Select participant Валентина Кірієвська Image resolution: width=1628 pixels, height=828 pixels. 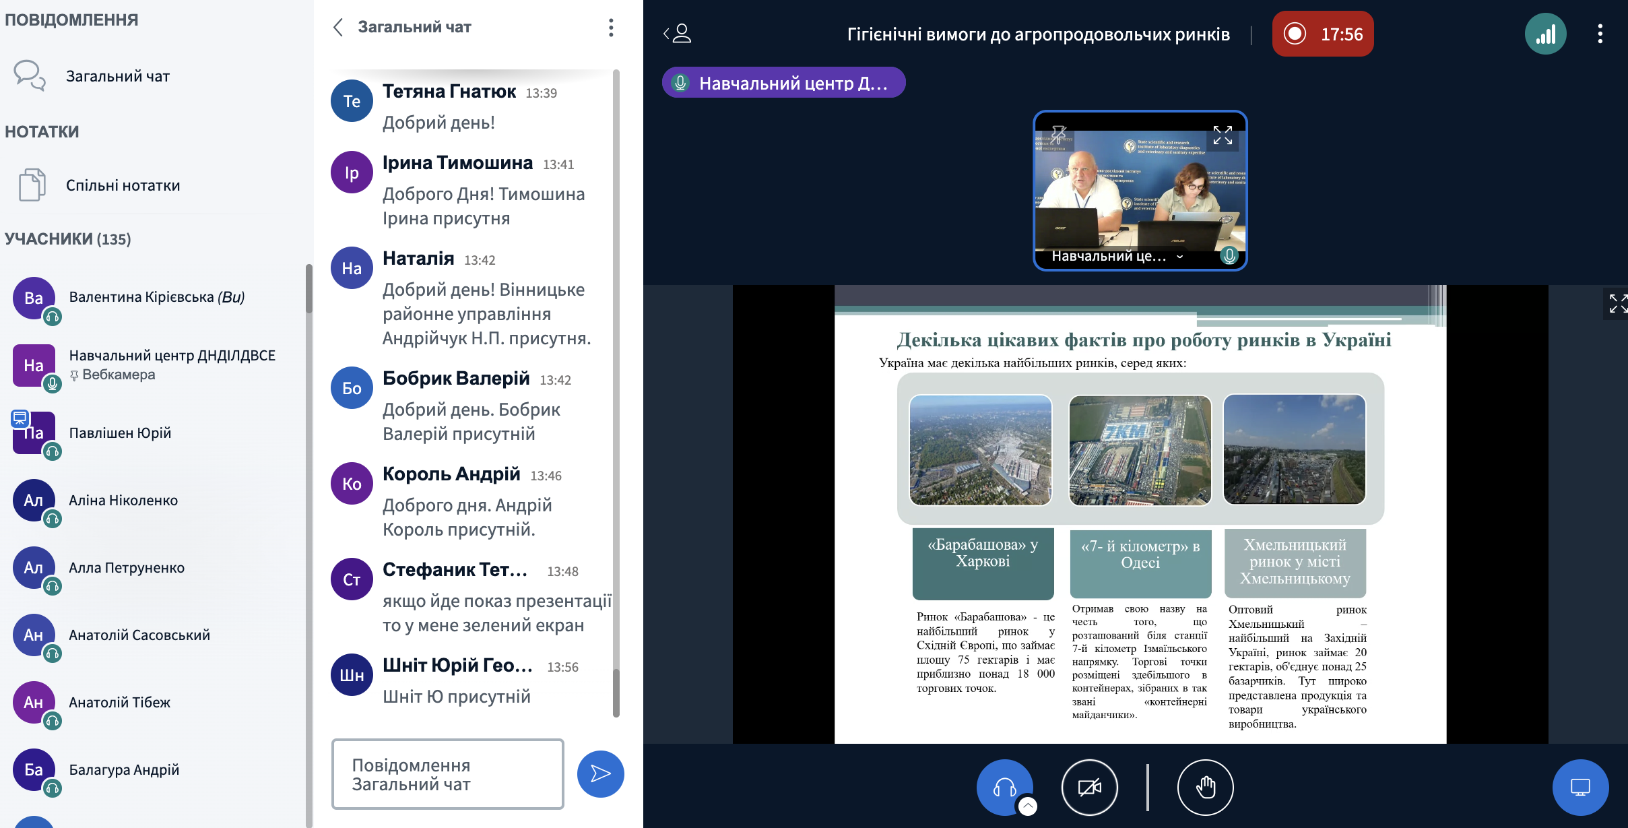point(155,298)
